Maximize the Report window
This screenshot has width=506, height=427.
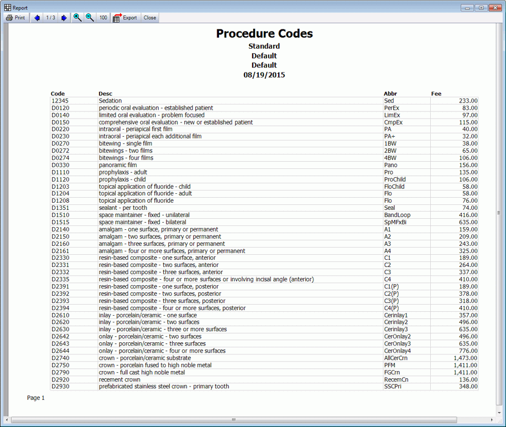click(481, 8)
